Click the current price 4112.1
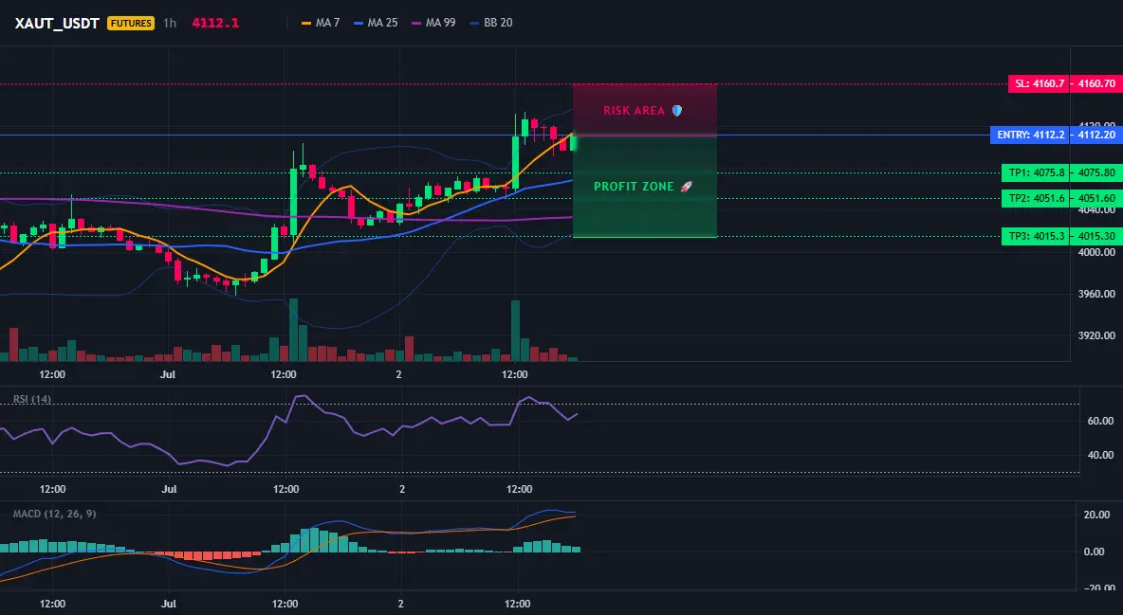The width and height of the screenshot is (1123, 615). click(215, 23)
